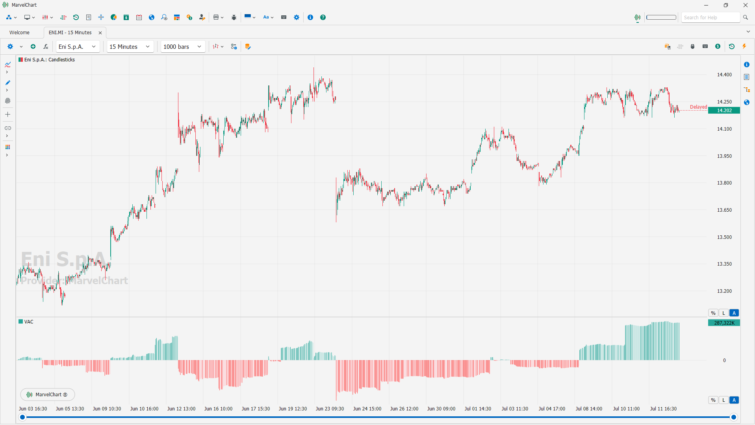Open the document list icon
755x425 pixels.
pyautogui.click(x=89, y=17)
